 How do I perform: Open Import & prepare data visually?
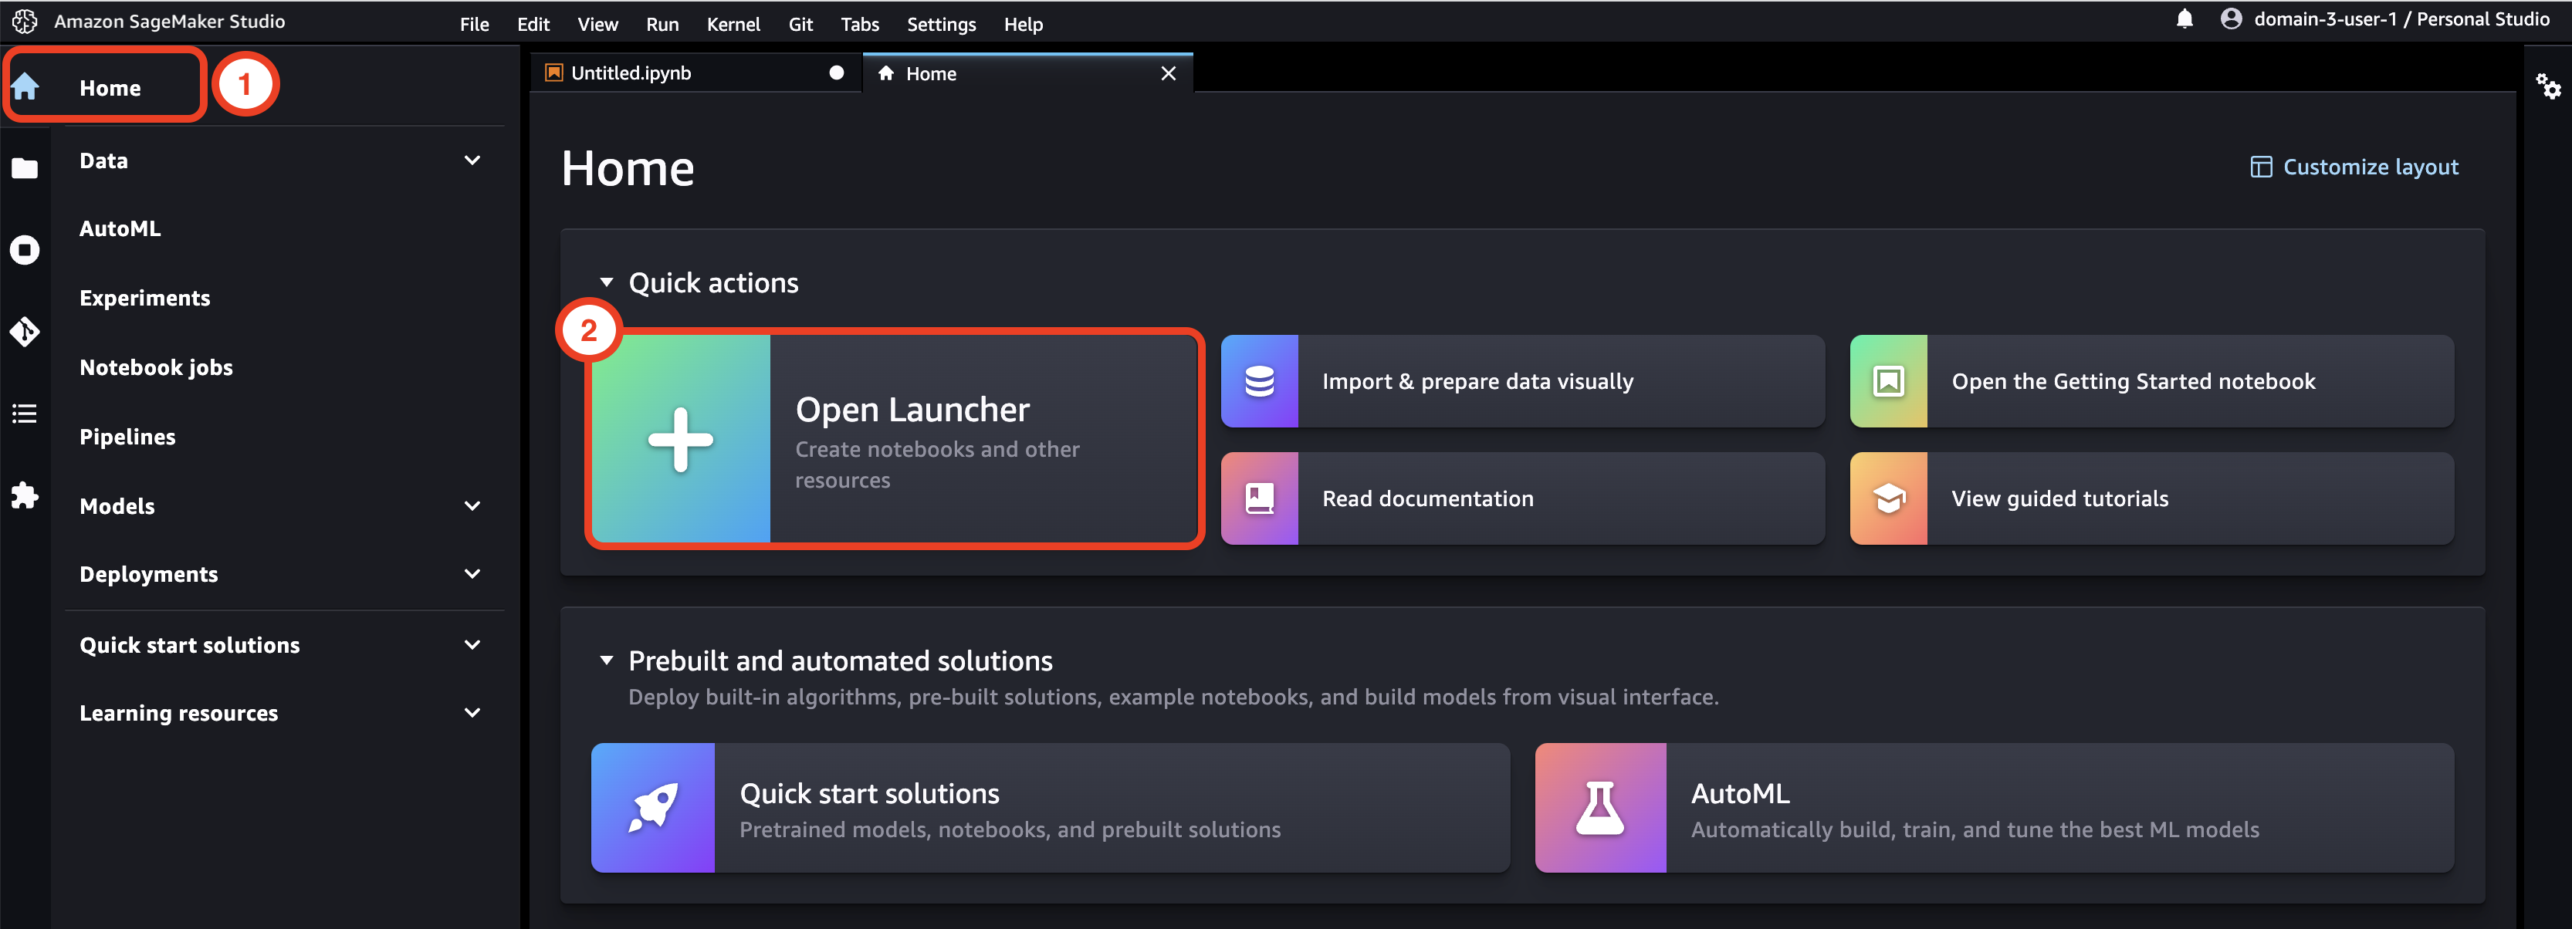1523,381
